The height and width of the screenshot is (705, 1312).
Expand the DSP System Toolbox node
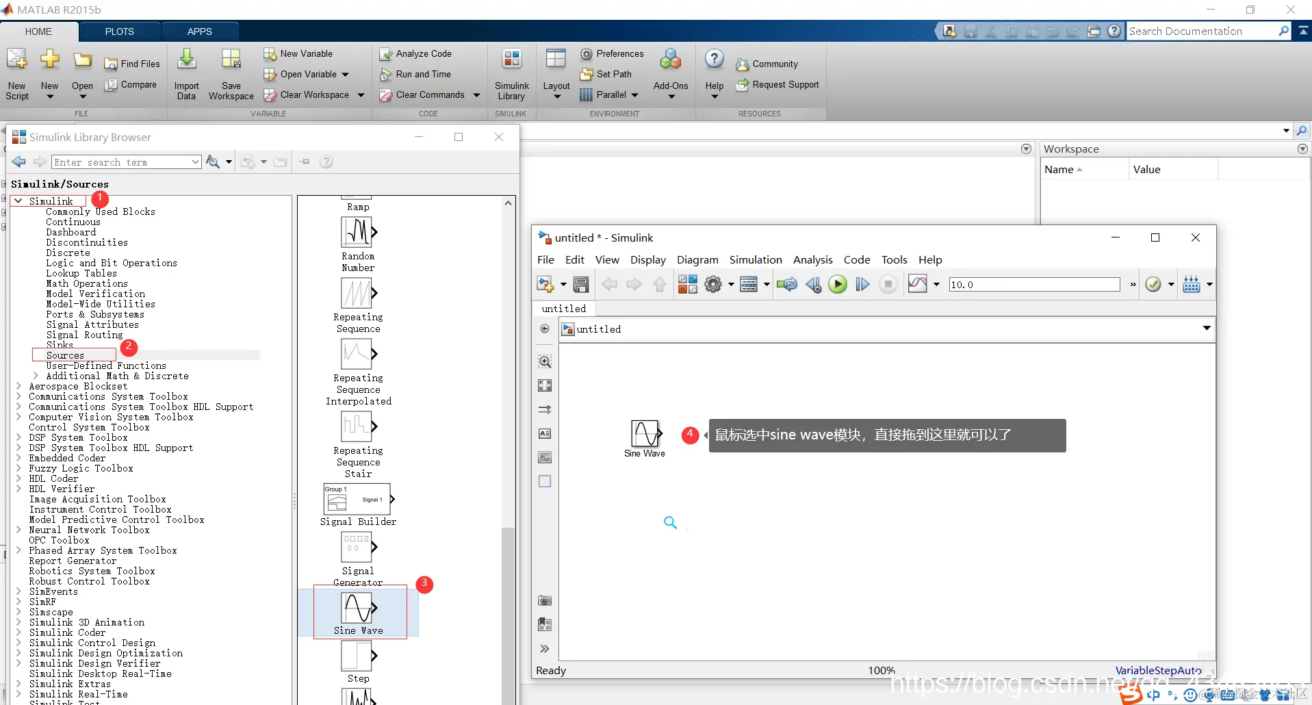coord(18,437)
